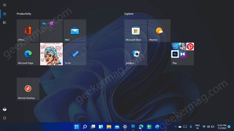The height and width of the screenshot is (131, 234).
Task: Select Pinned tiles view in sidebar
Action: [5, 14]
